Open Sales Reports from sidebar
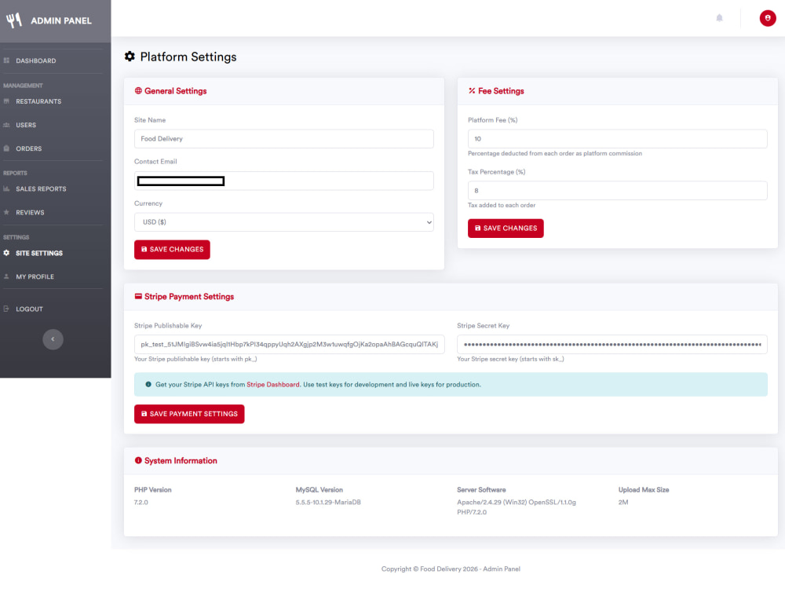 (x=41, y=188)
